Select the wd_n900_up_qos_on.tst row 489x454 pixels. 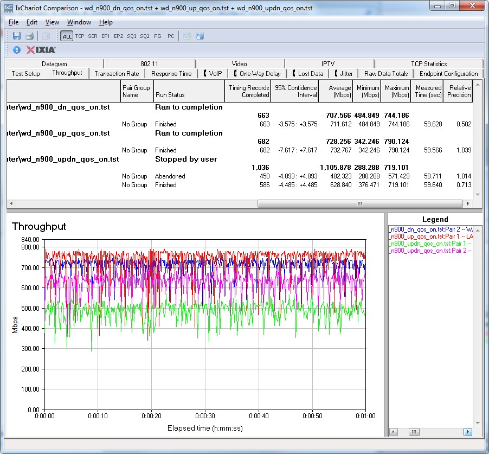240,133
